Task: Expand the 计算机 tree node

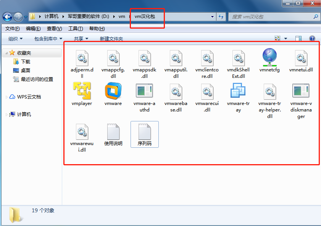Action: click(x=6, y=115)
